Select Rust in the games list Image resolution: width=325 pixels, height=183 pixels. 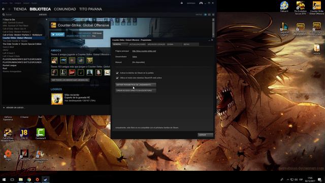point(5,68)
